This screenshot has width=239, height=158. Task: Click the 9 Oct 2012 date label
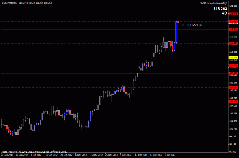pos(36,155)
